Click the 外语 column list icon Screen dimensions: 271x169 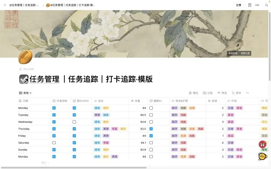(x=229, y=101)
